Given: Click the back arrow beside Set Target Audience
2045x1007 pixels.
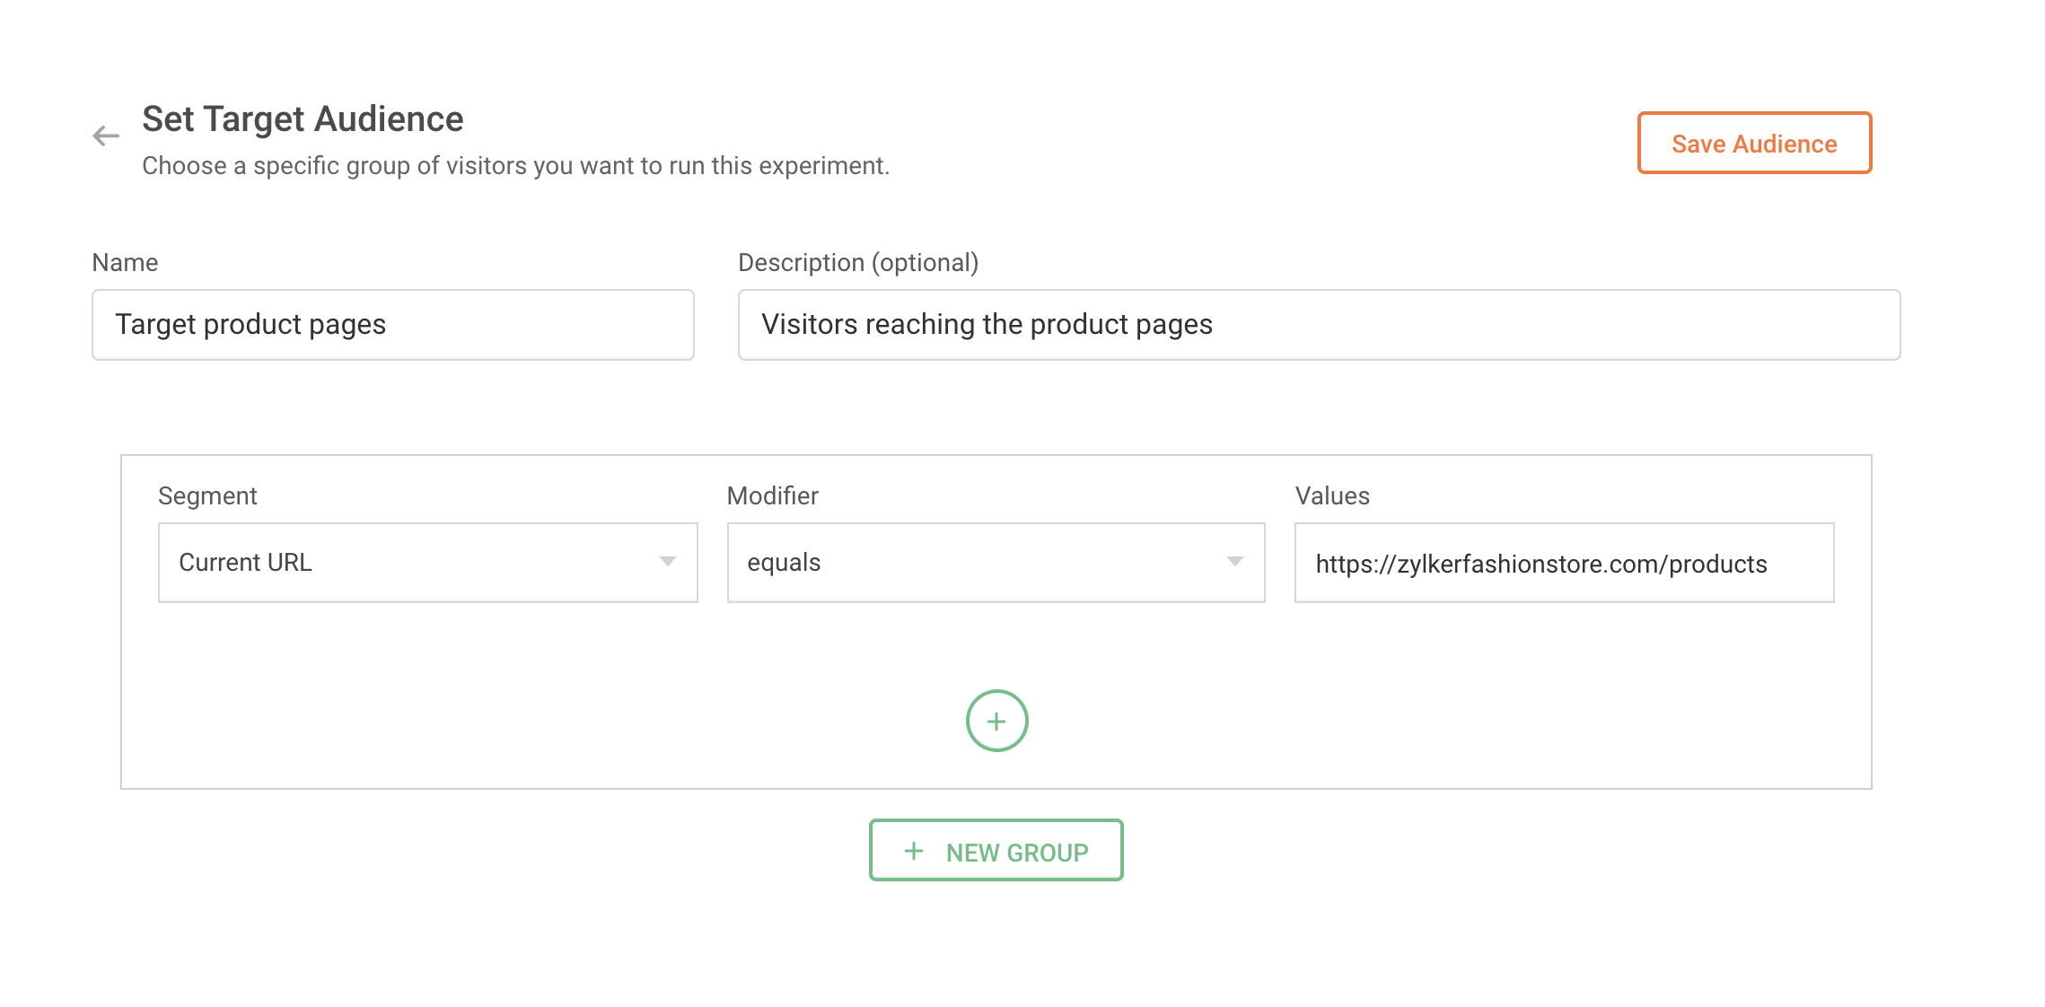Looking at the screenshot, I should click(x=106, y=136).
